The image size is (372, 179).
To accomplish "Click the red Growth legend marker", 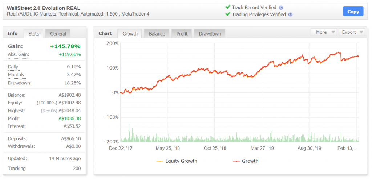I will [236, 161].
